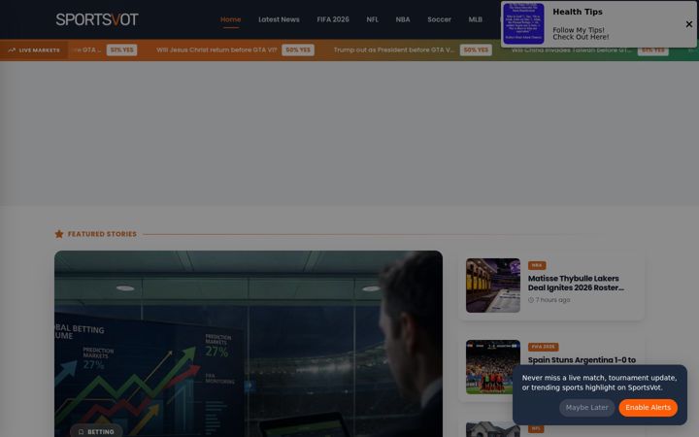Click the BETTING category tag
The height and width of the screenshot is (437, 699).
96,431
